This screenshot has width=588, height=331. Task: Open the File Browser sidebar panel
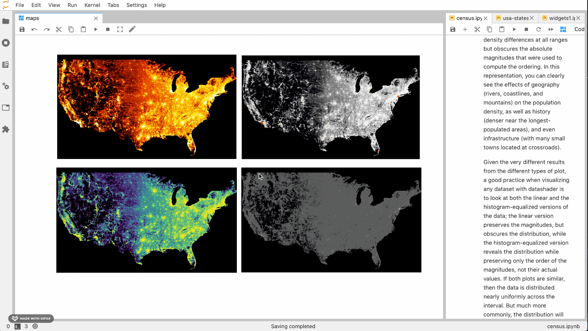point(6,21)
